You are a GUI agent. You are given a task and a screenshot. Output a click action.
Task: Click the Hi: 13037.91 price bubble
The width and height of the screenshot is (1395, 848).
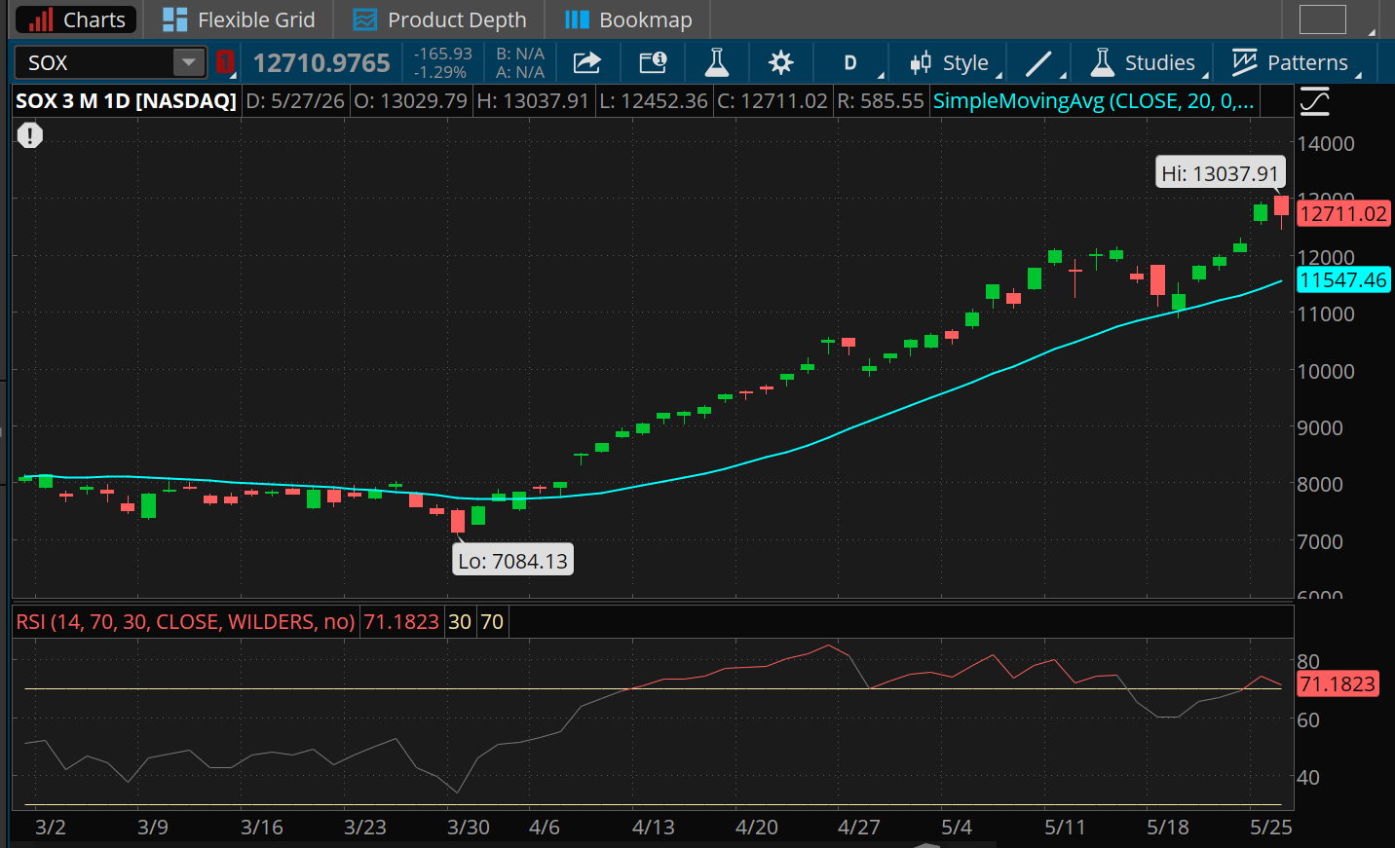pyautogui.click(x=1220, y=173)
